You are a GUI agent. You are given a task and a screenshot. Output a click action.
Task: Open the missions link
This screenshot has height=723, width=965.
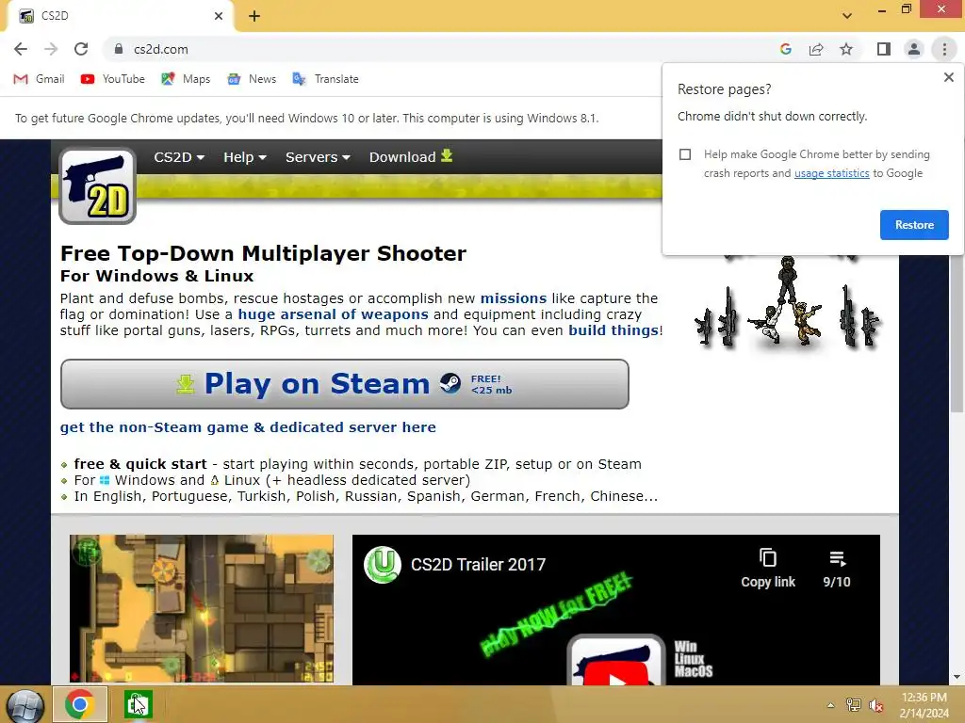tap(514, 298)
